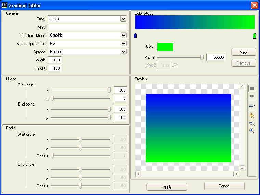Click the Alias text field
Screen dimensions: 260x195
pyautogui.click(x=87, y=27)
